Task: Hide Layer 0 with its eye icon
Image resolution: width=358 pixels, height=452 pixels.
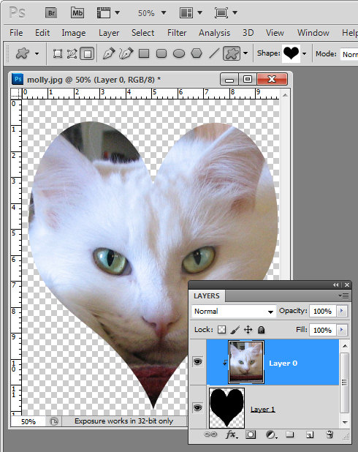Action: 197,361
